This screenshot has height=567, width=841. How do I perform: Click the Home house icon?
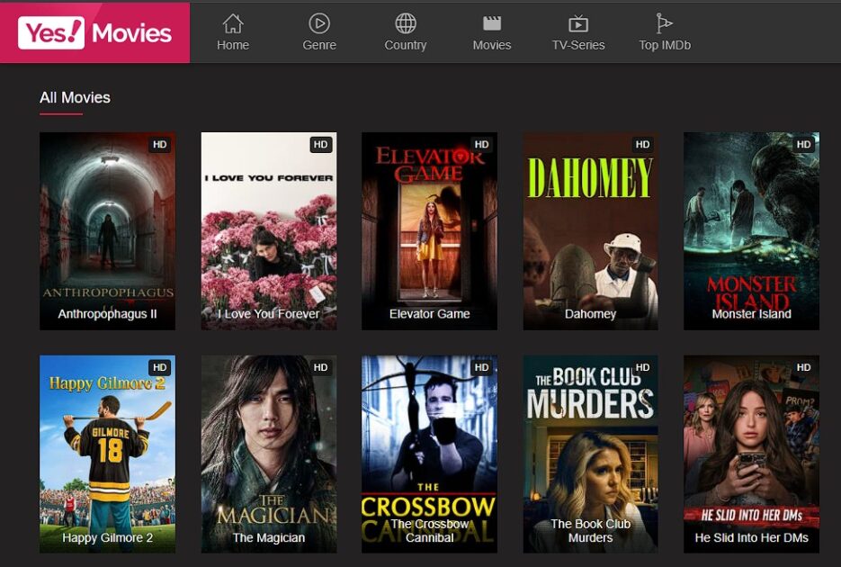click(233, 23)
